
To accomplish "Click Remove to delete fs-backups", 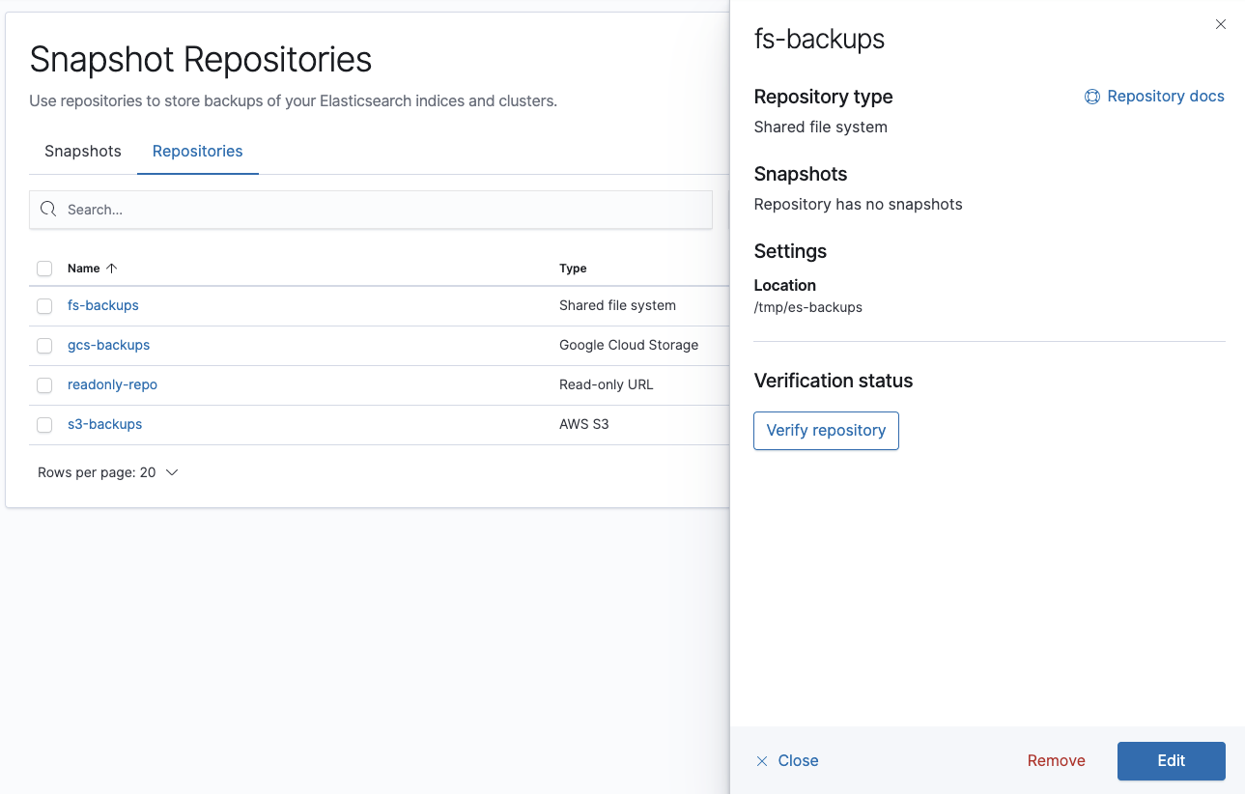I will [x=1056, y=760].
